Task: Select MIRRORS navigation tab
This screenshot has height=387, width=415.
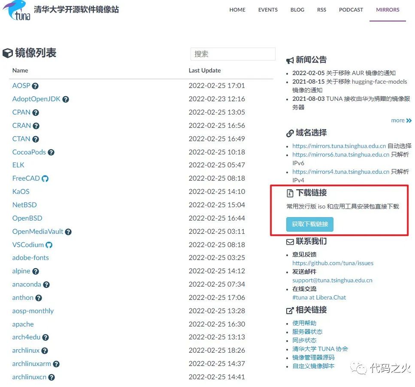Action: [388, 10]
